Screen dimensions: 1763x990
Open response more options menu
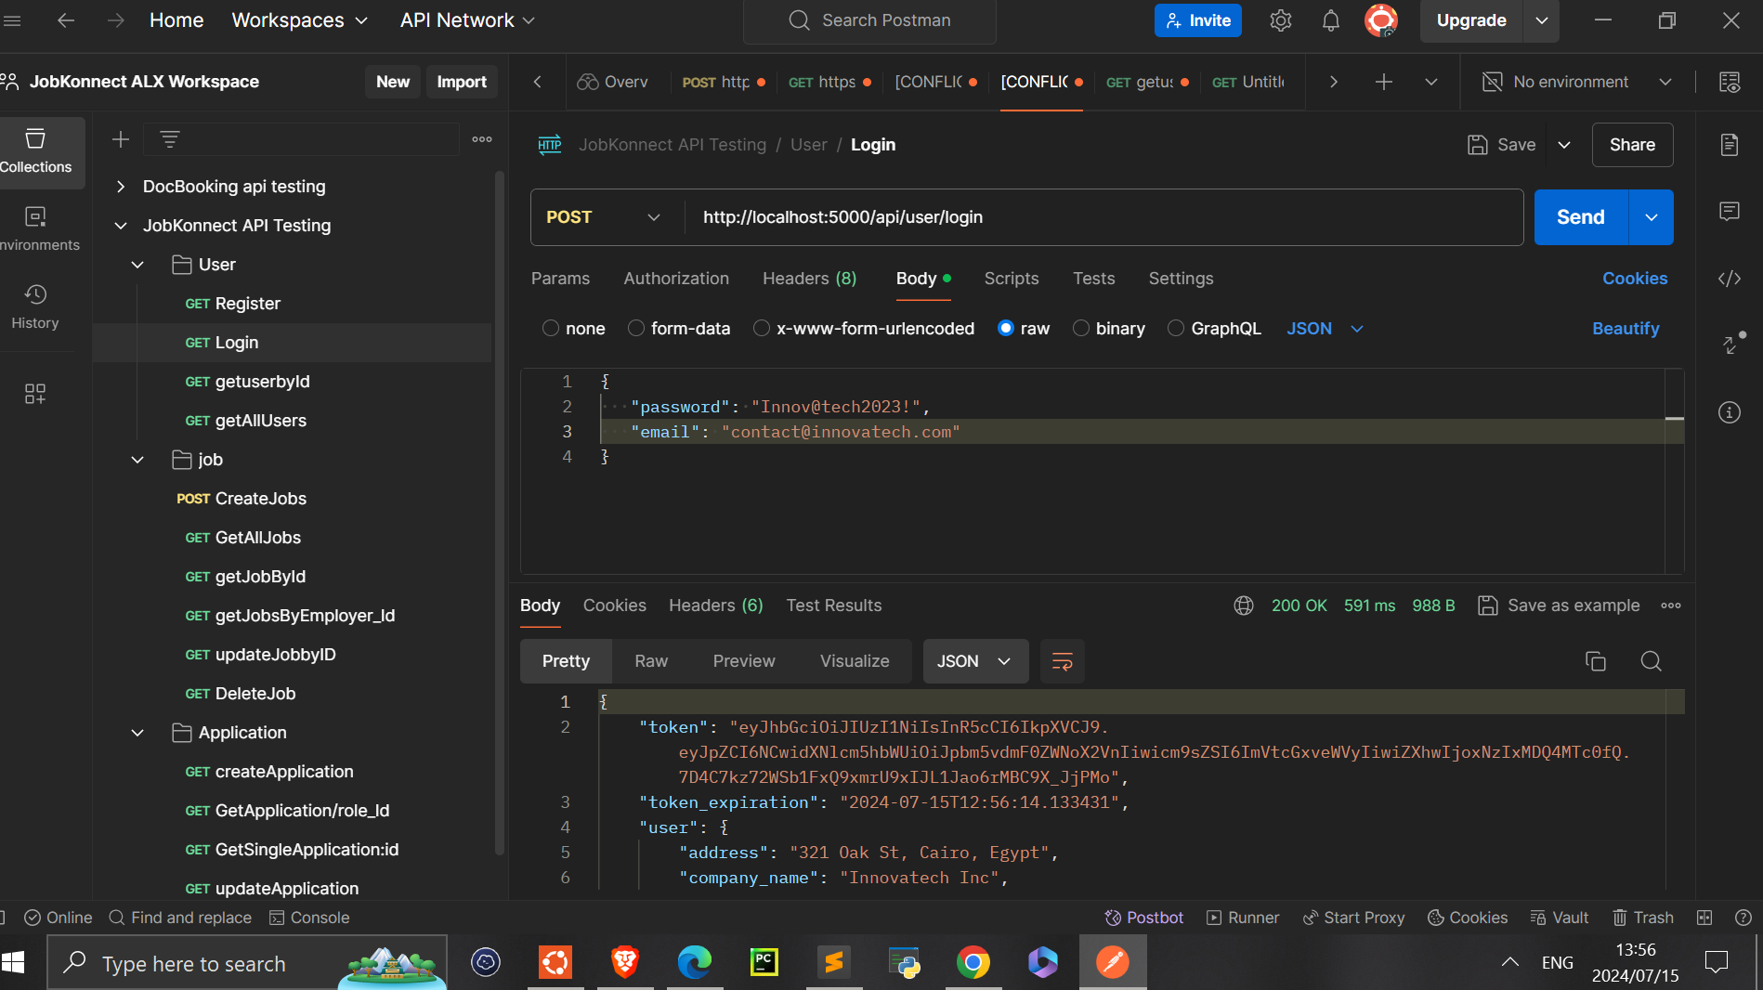pyautogui.click(x=1671, y=606)
